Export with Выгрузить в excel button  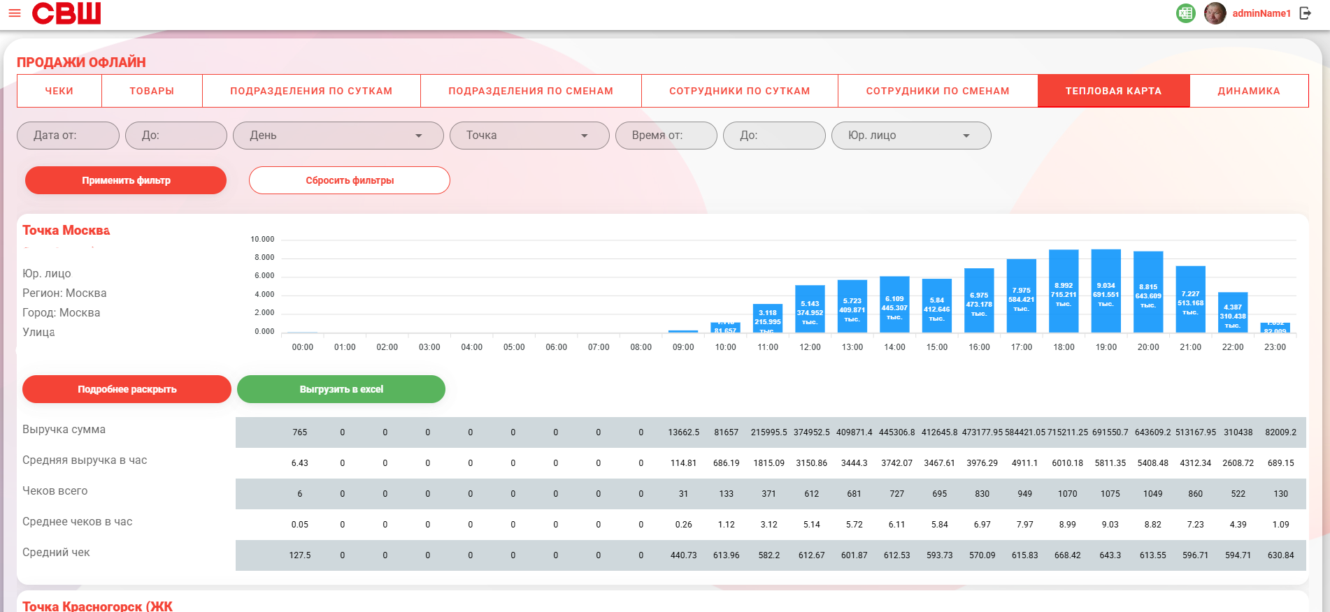(341, 389)
